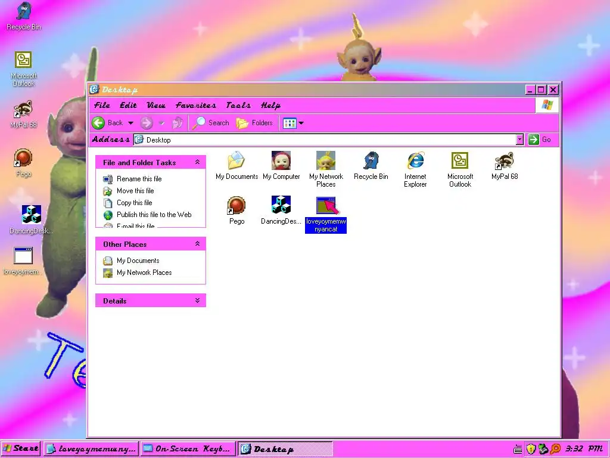610x458 pixels.
Task: Click the security shield tray icon
Action: pos(531,449)
